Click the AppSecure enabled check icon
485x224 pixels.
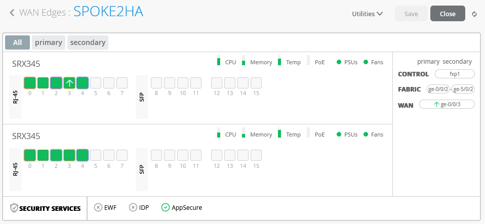(165, 207)
